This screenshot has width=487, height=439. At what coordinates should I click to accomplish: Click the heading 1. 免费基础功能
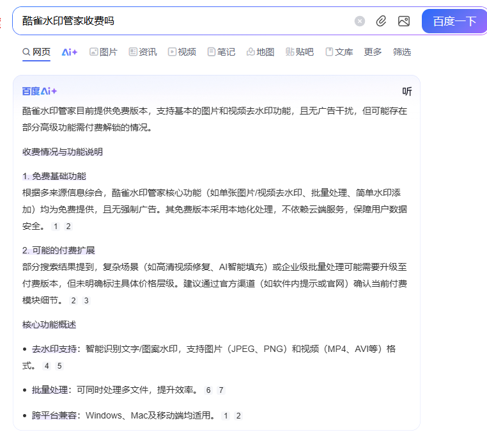54,176
